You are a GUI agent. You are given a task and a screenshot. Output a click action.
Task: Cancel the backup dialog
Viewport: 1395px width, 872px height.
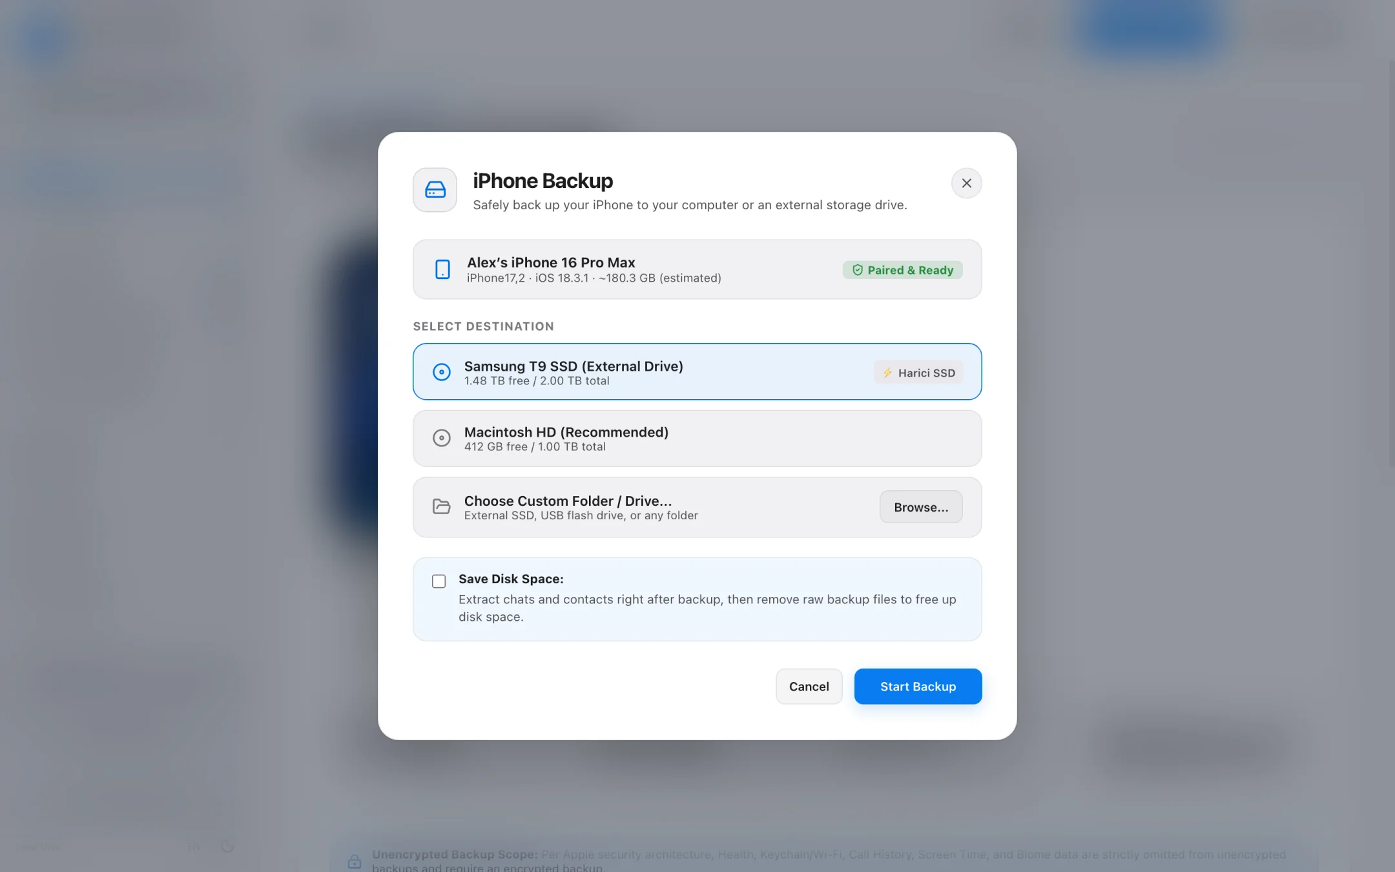click(809, 687)
